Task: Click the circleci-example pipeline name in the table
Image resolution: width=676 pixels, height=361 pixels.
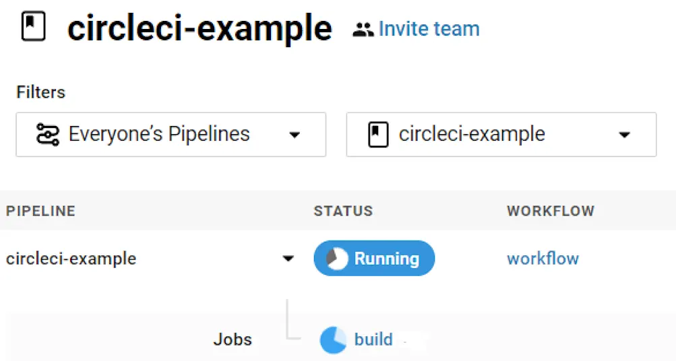Action: click(71, 259)
